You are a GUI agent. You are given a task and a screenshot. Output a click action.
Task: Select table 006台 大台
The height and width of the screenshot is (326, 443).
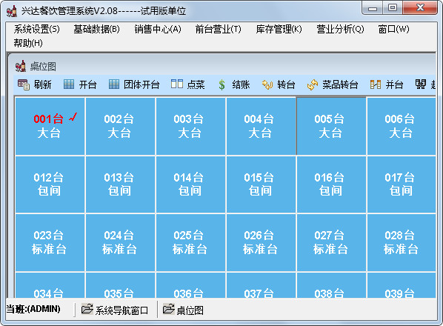point(402,126)
